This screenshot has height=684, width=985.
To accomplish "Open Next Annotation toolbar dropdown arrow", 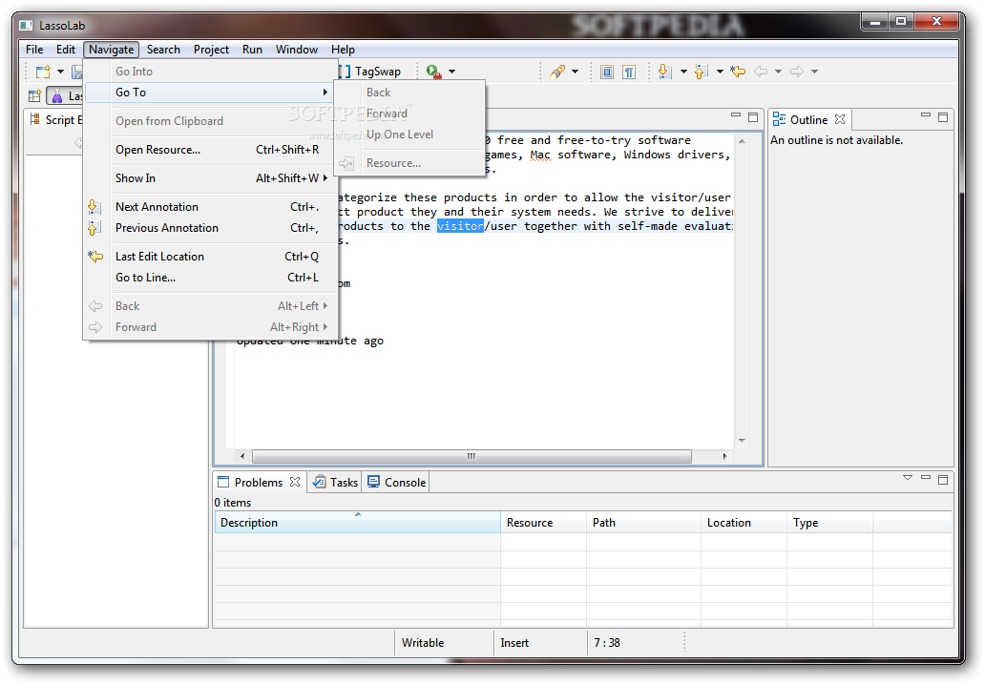I will pyautogui.click(x=683, y=72).
